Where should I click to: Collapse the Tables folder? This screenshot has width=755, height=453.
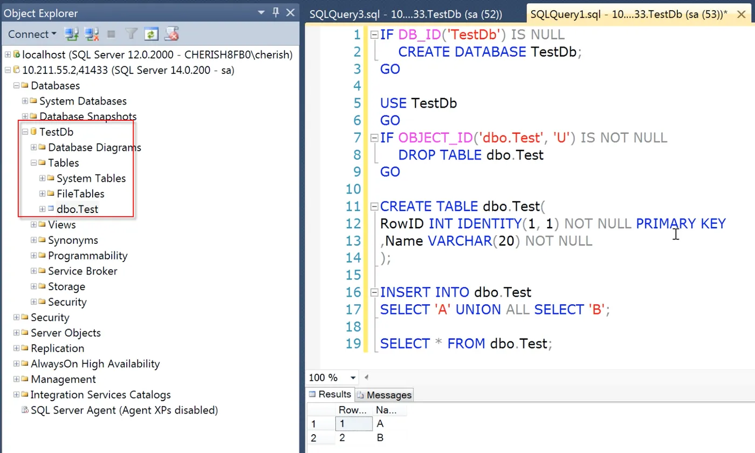[33, 163]
